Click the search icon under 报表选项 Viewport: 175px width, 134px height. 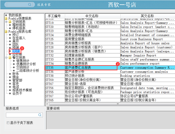40,115
